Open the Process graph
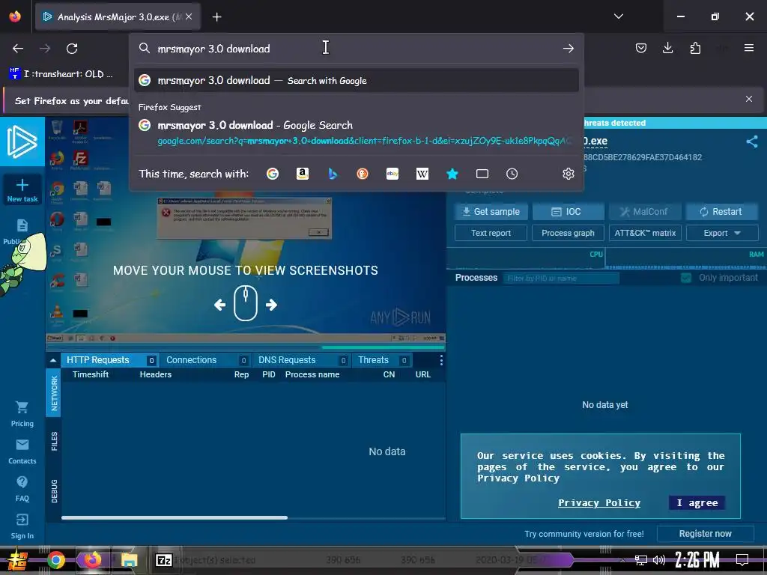The height and width of the screenshot is (575, 767). (568, 233)
